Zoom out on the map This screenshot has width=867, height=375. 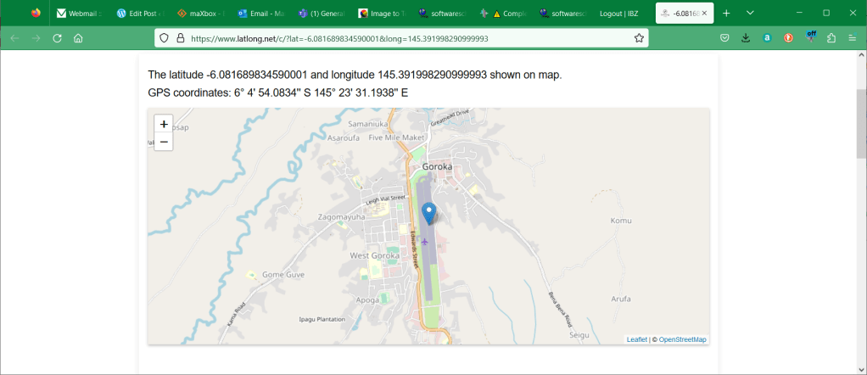(164, 142)
